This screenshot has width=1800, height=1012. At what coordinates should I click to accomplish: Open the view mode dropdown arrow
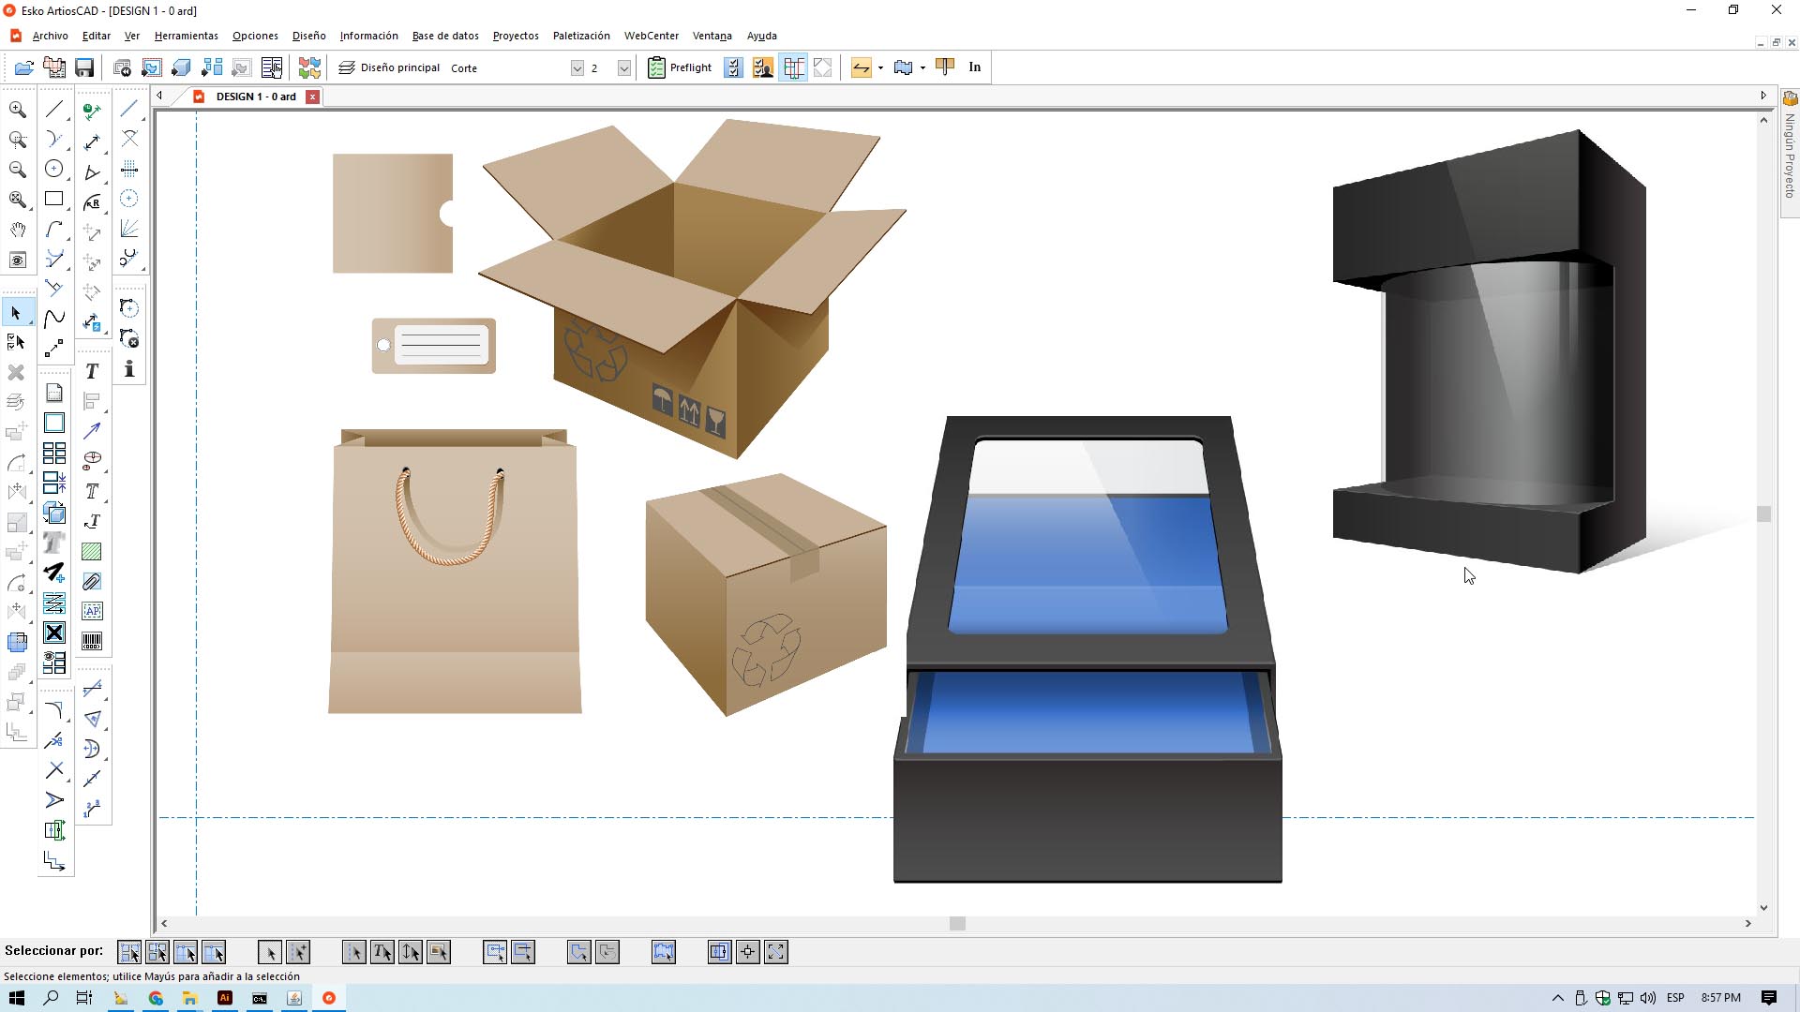[922, 68]
